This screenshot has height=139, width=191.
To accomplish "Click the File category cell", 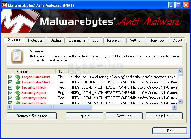I will tap(60, 77).
